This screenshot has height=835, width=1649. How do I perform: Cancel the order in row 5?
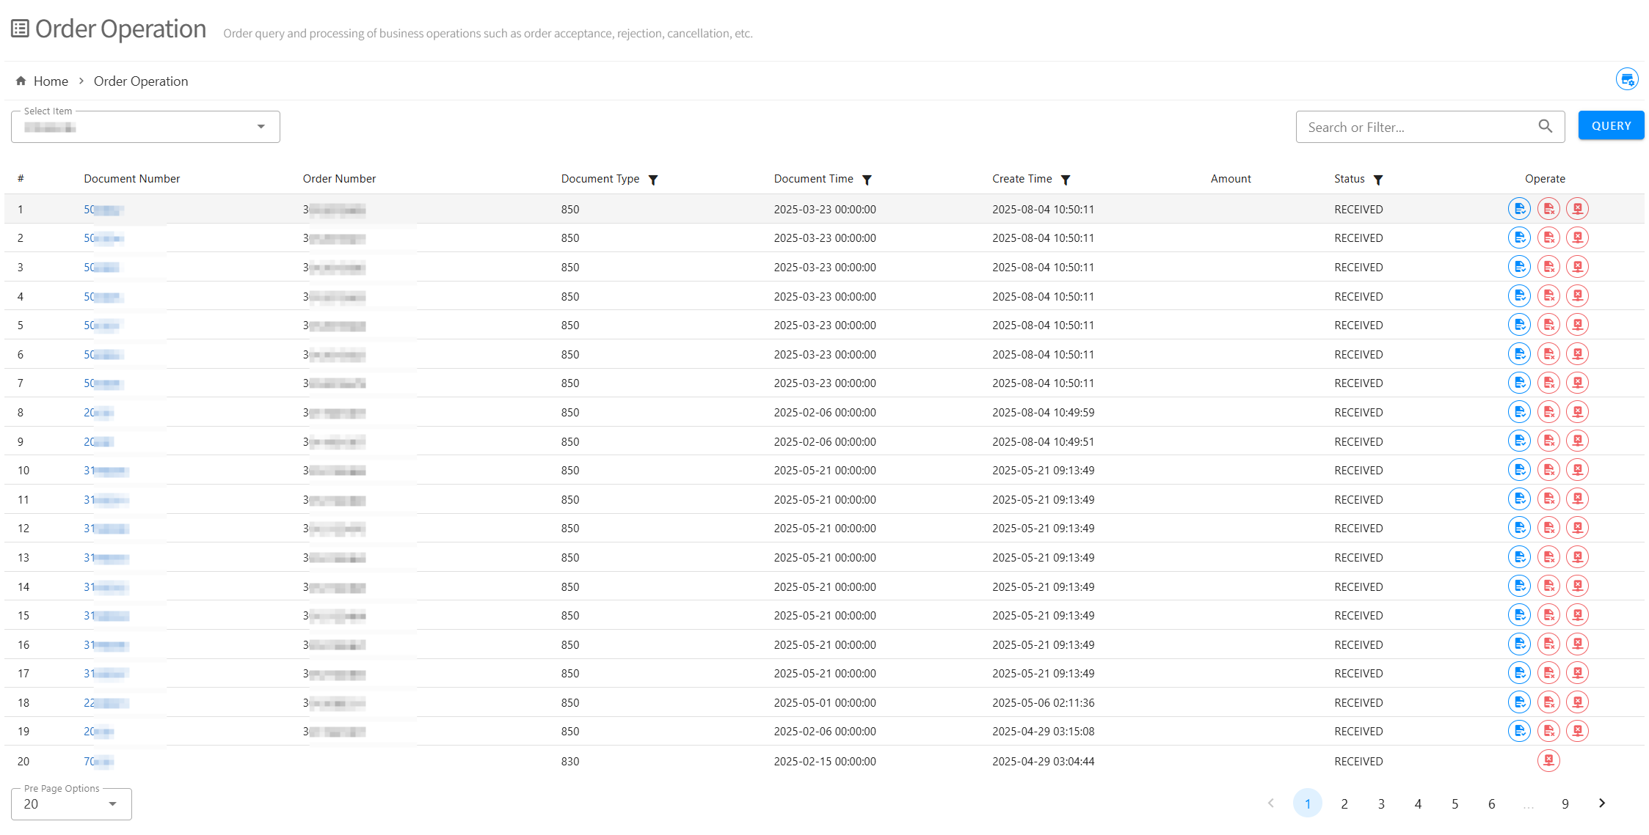pyautogui.click(x=1577, y=325)
